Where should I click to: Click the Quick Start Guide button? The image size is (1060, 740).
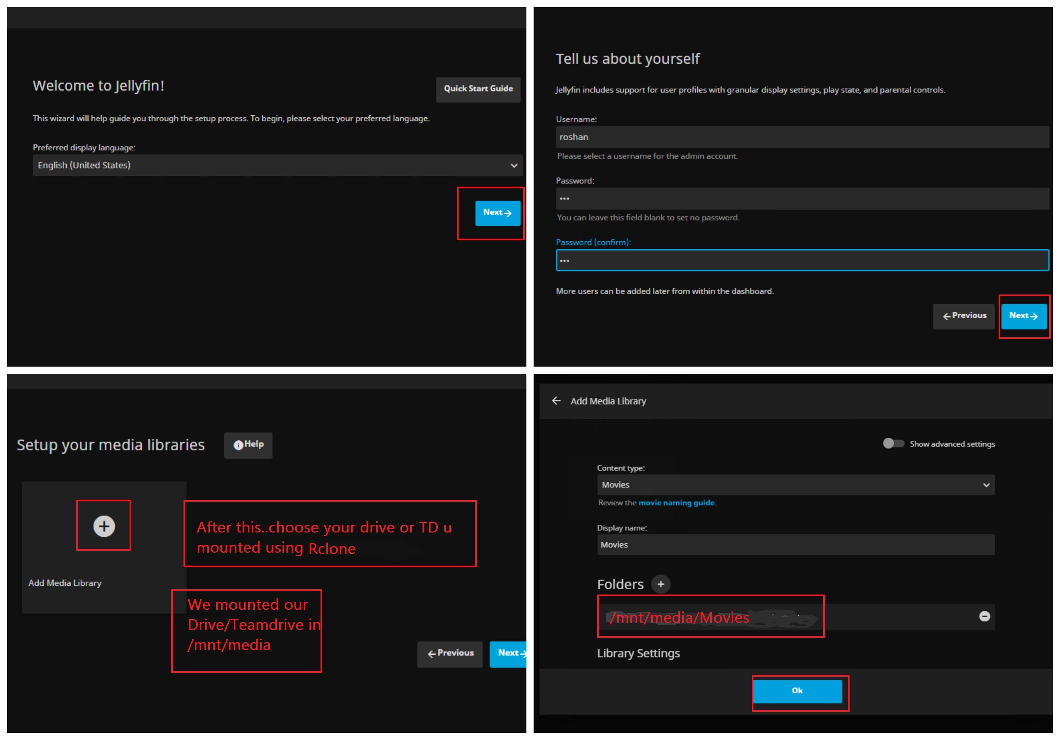point(478,89)
